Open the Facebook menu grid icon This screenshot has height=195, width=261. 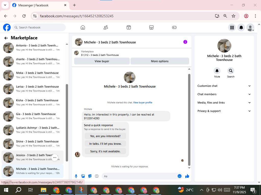(232, 27)
